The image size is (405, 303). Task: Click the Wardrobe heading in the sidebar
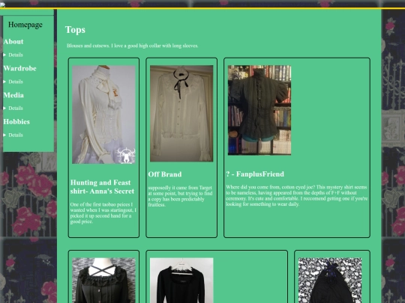click(x=20, y=69)
